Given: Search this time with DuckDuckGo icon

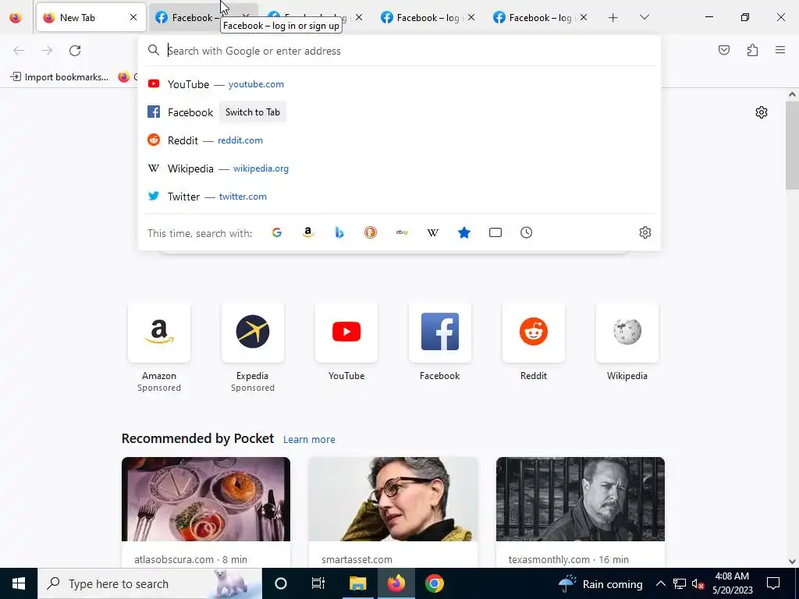Looking at the screenshot, I should [371, 232].
